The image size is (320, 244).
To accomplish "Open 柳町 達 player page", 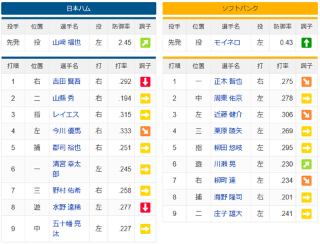I will (225, 181).
